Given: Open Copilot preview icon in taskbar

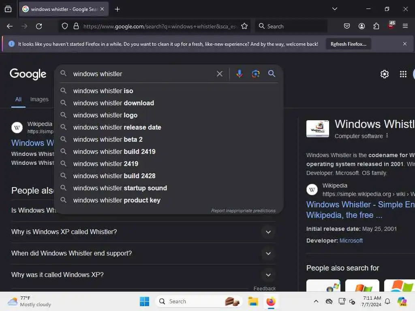Looking at the screenshot, I should click(402, 301).
